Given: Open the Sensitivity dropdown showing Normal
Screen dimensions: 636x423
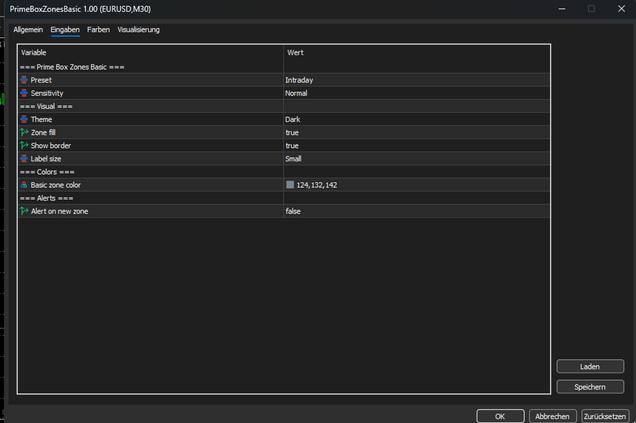Looking at the screenshot, I should coord(416,93).
